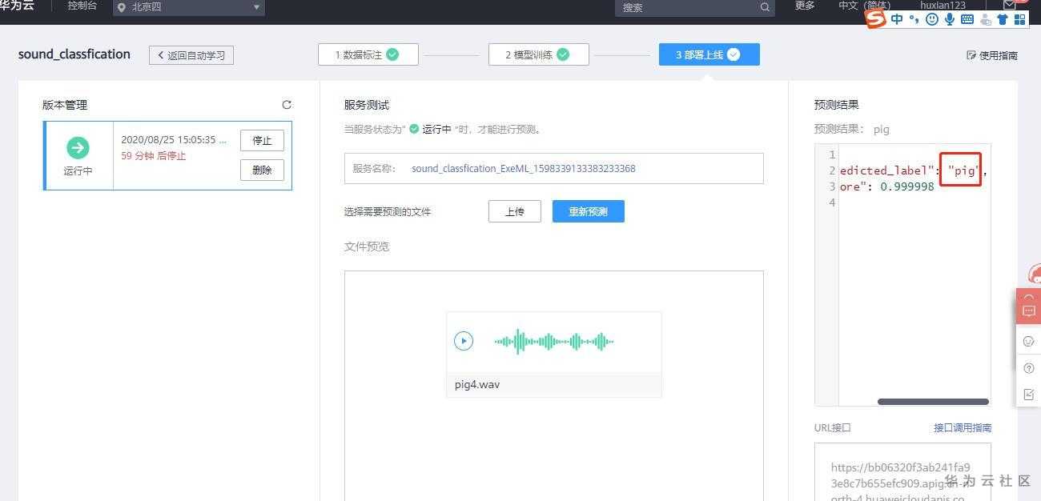Image resolution: width=1041 pixels, height=501 pixels.
Task: Click the search input field
Action: (x=696, y=7)
